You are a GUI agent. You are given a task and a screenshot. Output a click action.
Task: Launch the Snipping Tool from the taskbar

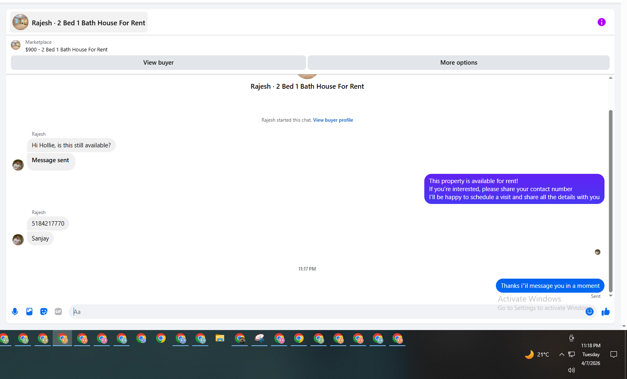point(259,338)
